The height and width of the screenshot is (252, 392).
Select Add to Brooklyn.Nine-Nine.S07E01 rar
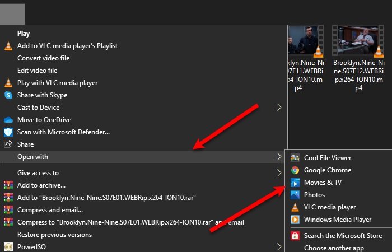[106, 198]
